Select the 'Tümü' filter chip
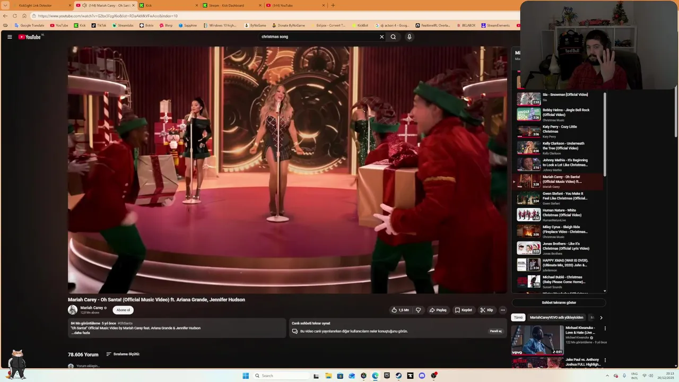679x382 pixels. point(518,317)
